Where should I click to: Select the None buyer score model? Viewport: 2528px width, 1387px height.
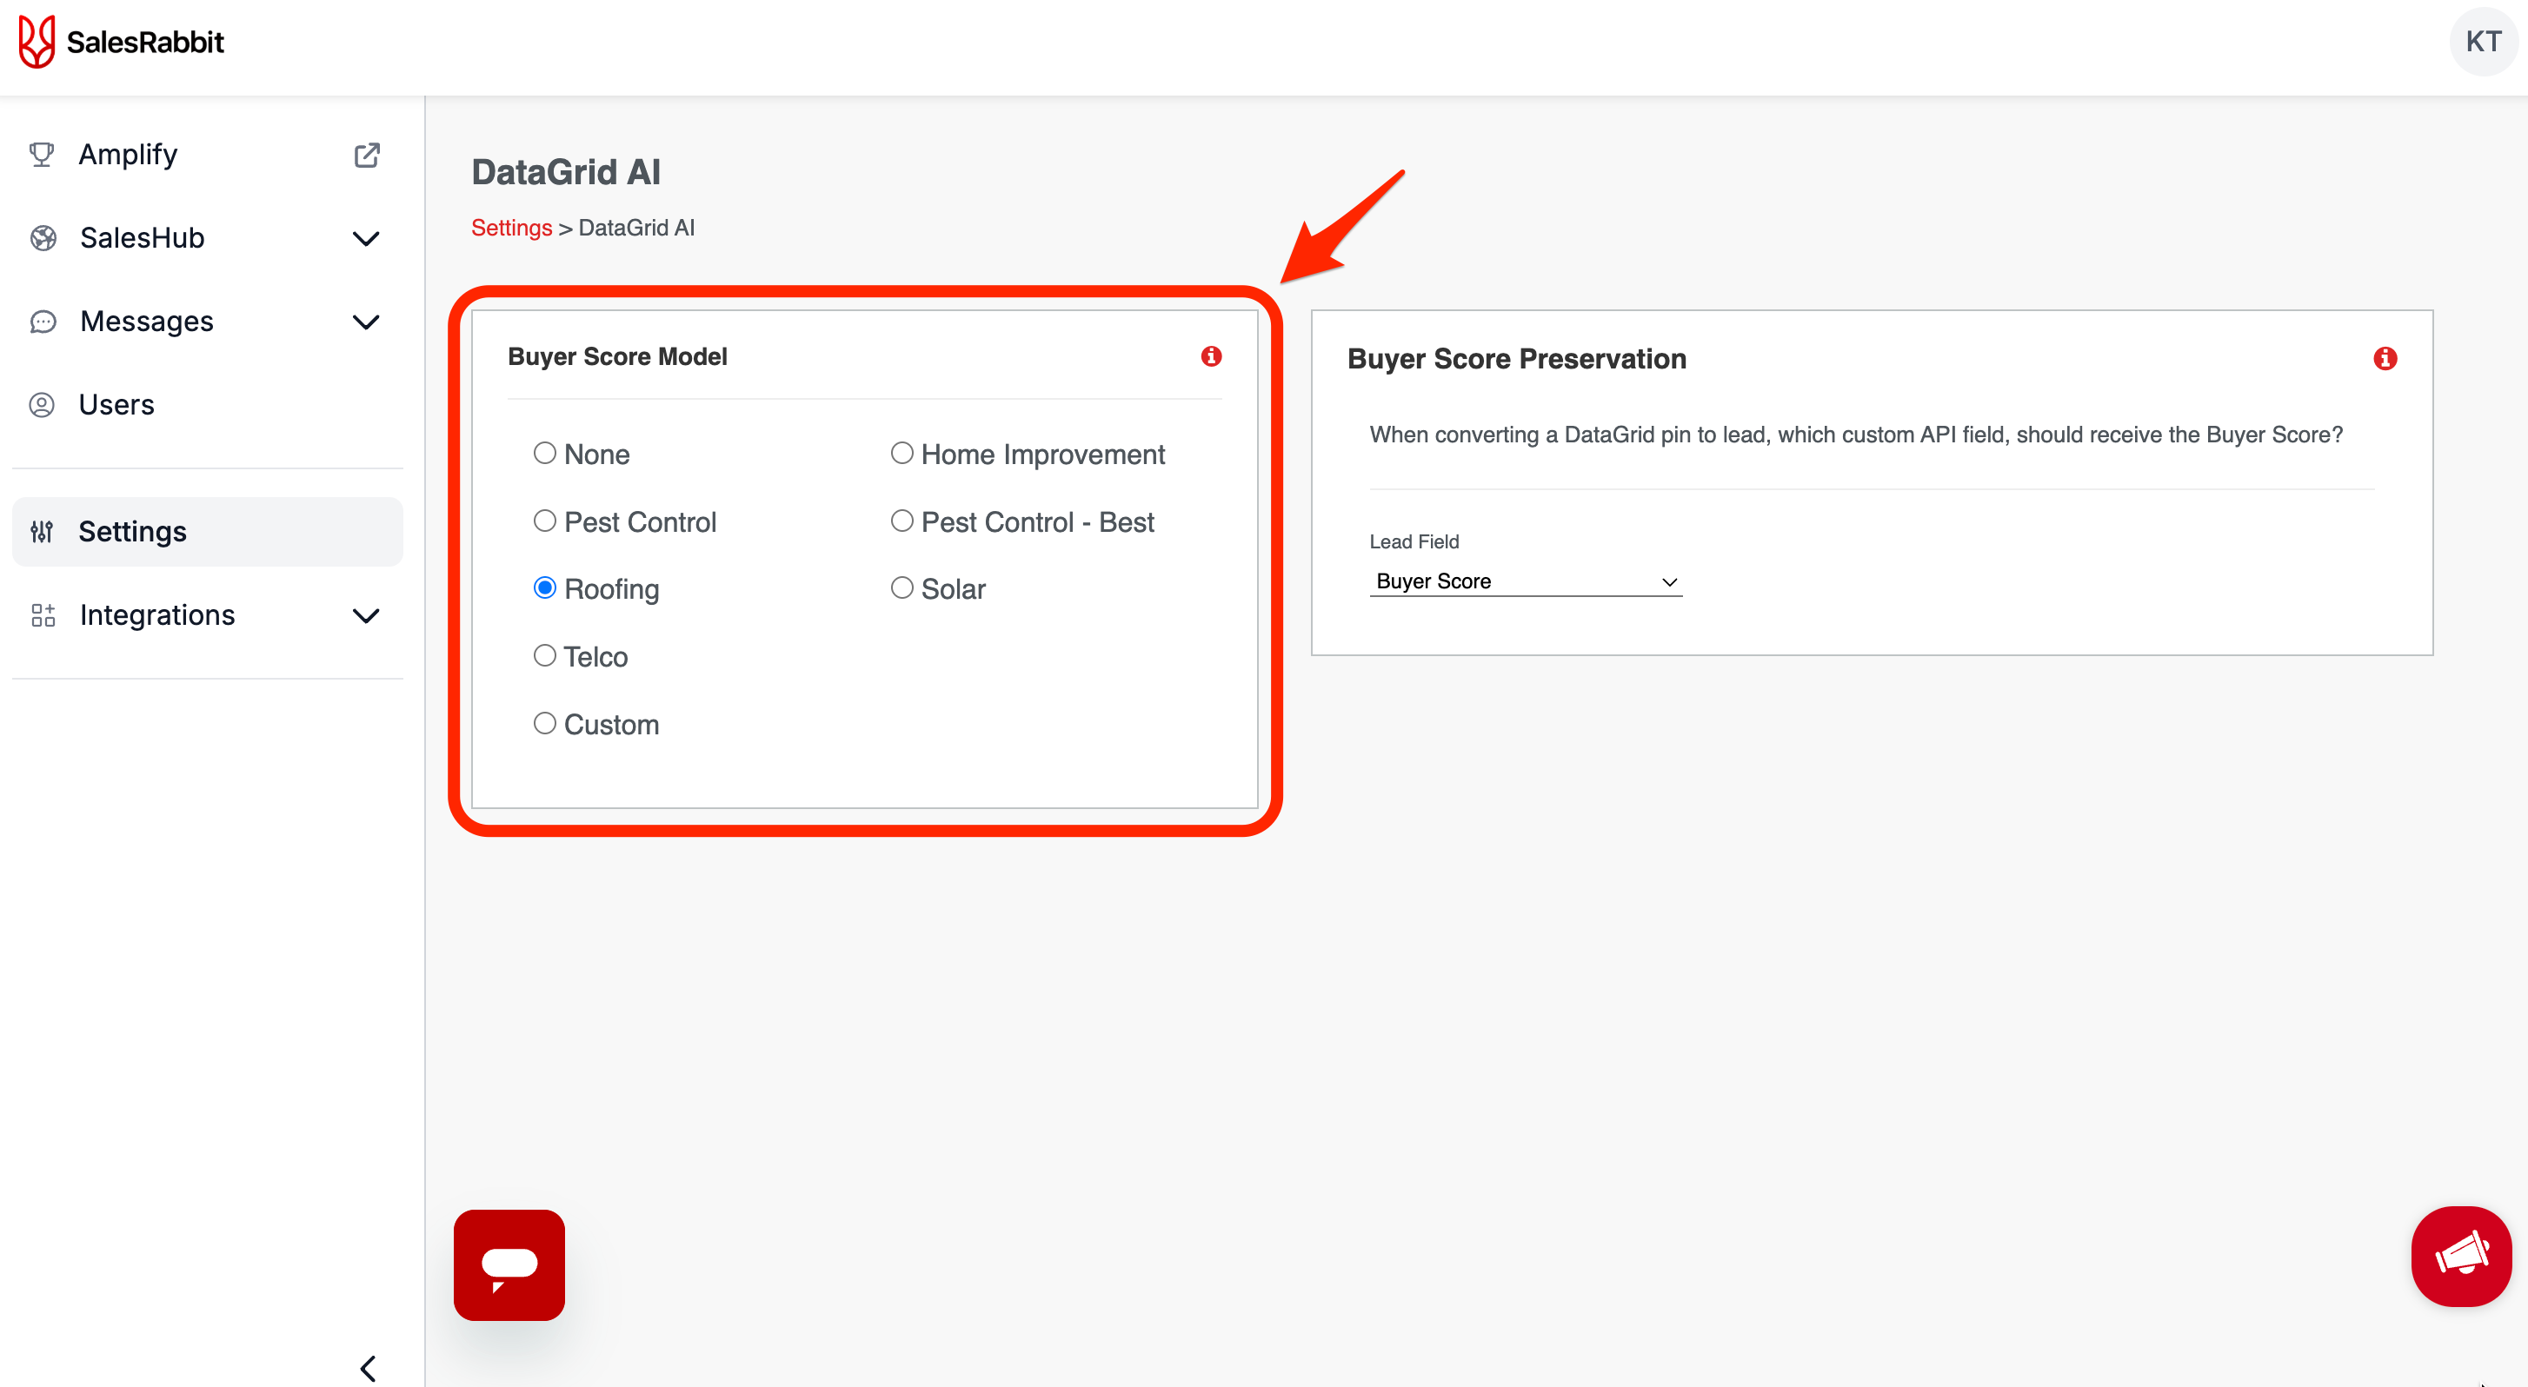pyautogui.click(x=545, y=453)
